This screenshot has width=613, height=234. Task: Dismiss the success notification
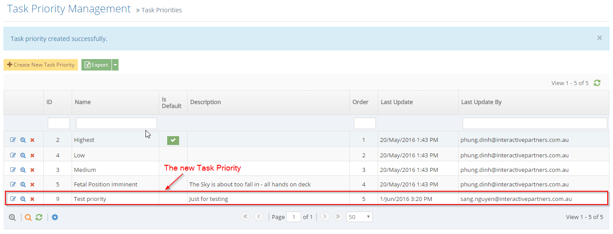[599, 38]
